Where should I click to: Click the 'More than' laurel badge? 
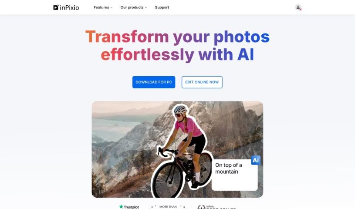pyautogui.click(x=168, y=207)
